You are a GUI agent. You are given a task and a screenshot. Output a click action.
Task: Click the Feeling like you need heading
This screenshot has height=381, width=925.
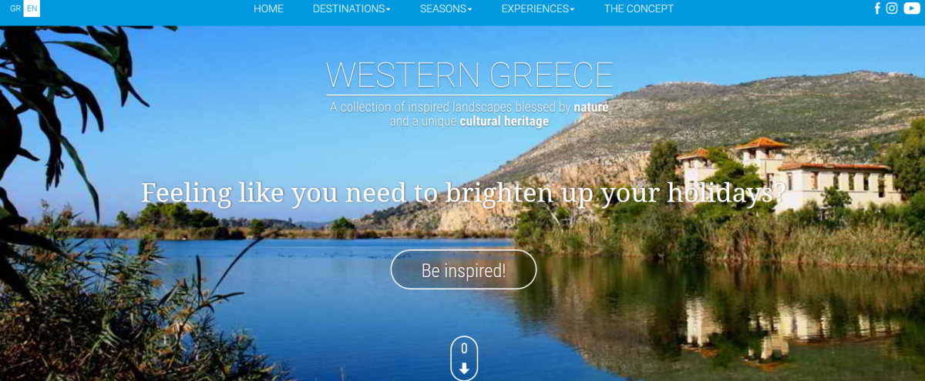[463, 192]
